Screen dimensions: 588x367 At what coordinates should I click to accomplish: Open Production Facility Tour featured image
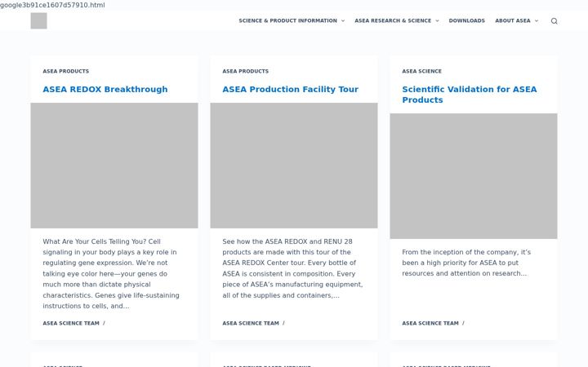click(x=294, y=166)
